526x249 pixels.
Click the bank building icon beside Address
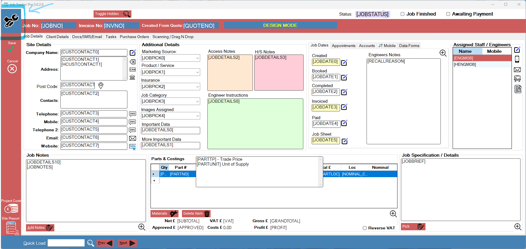click(x=132, y=77)
